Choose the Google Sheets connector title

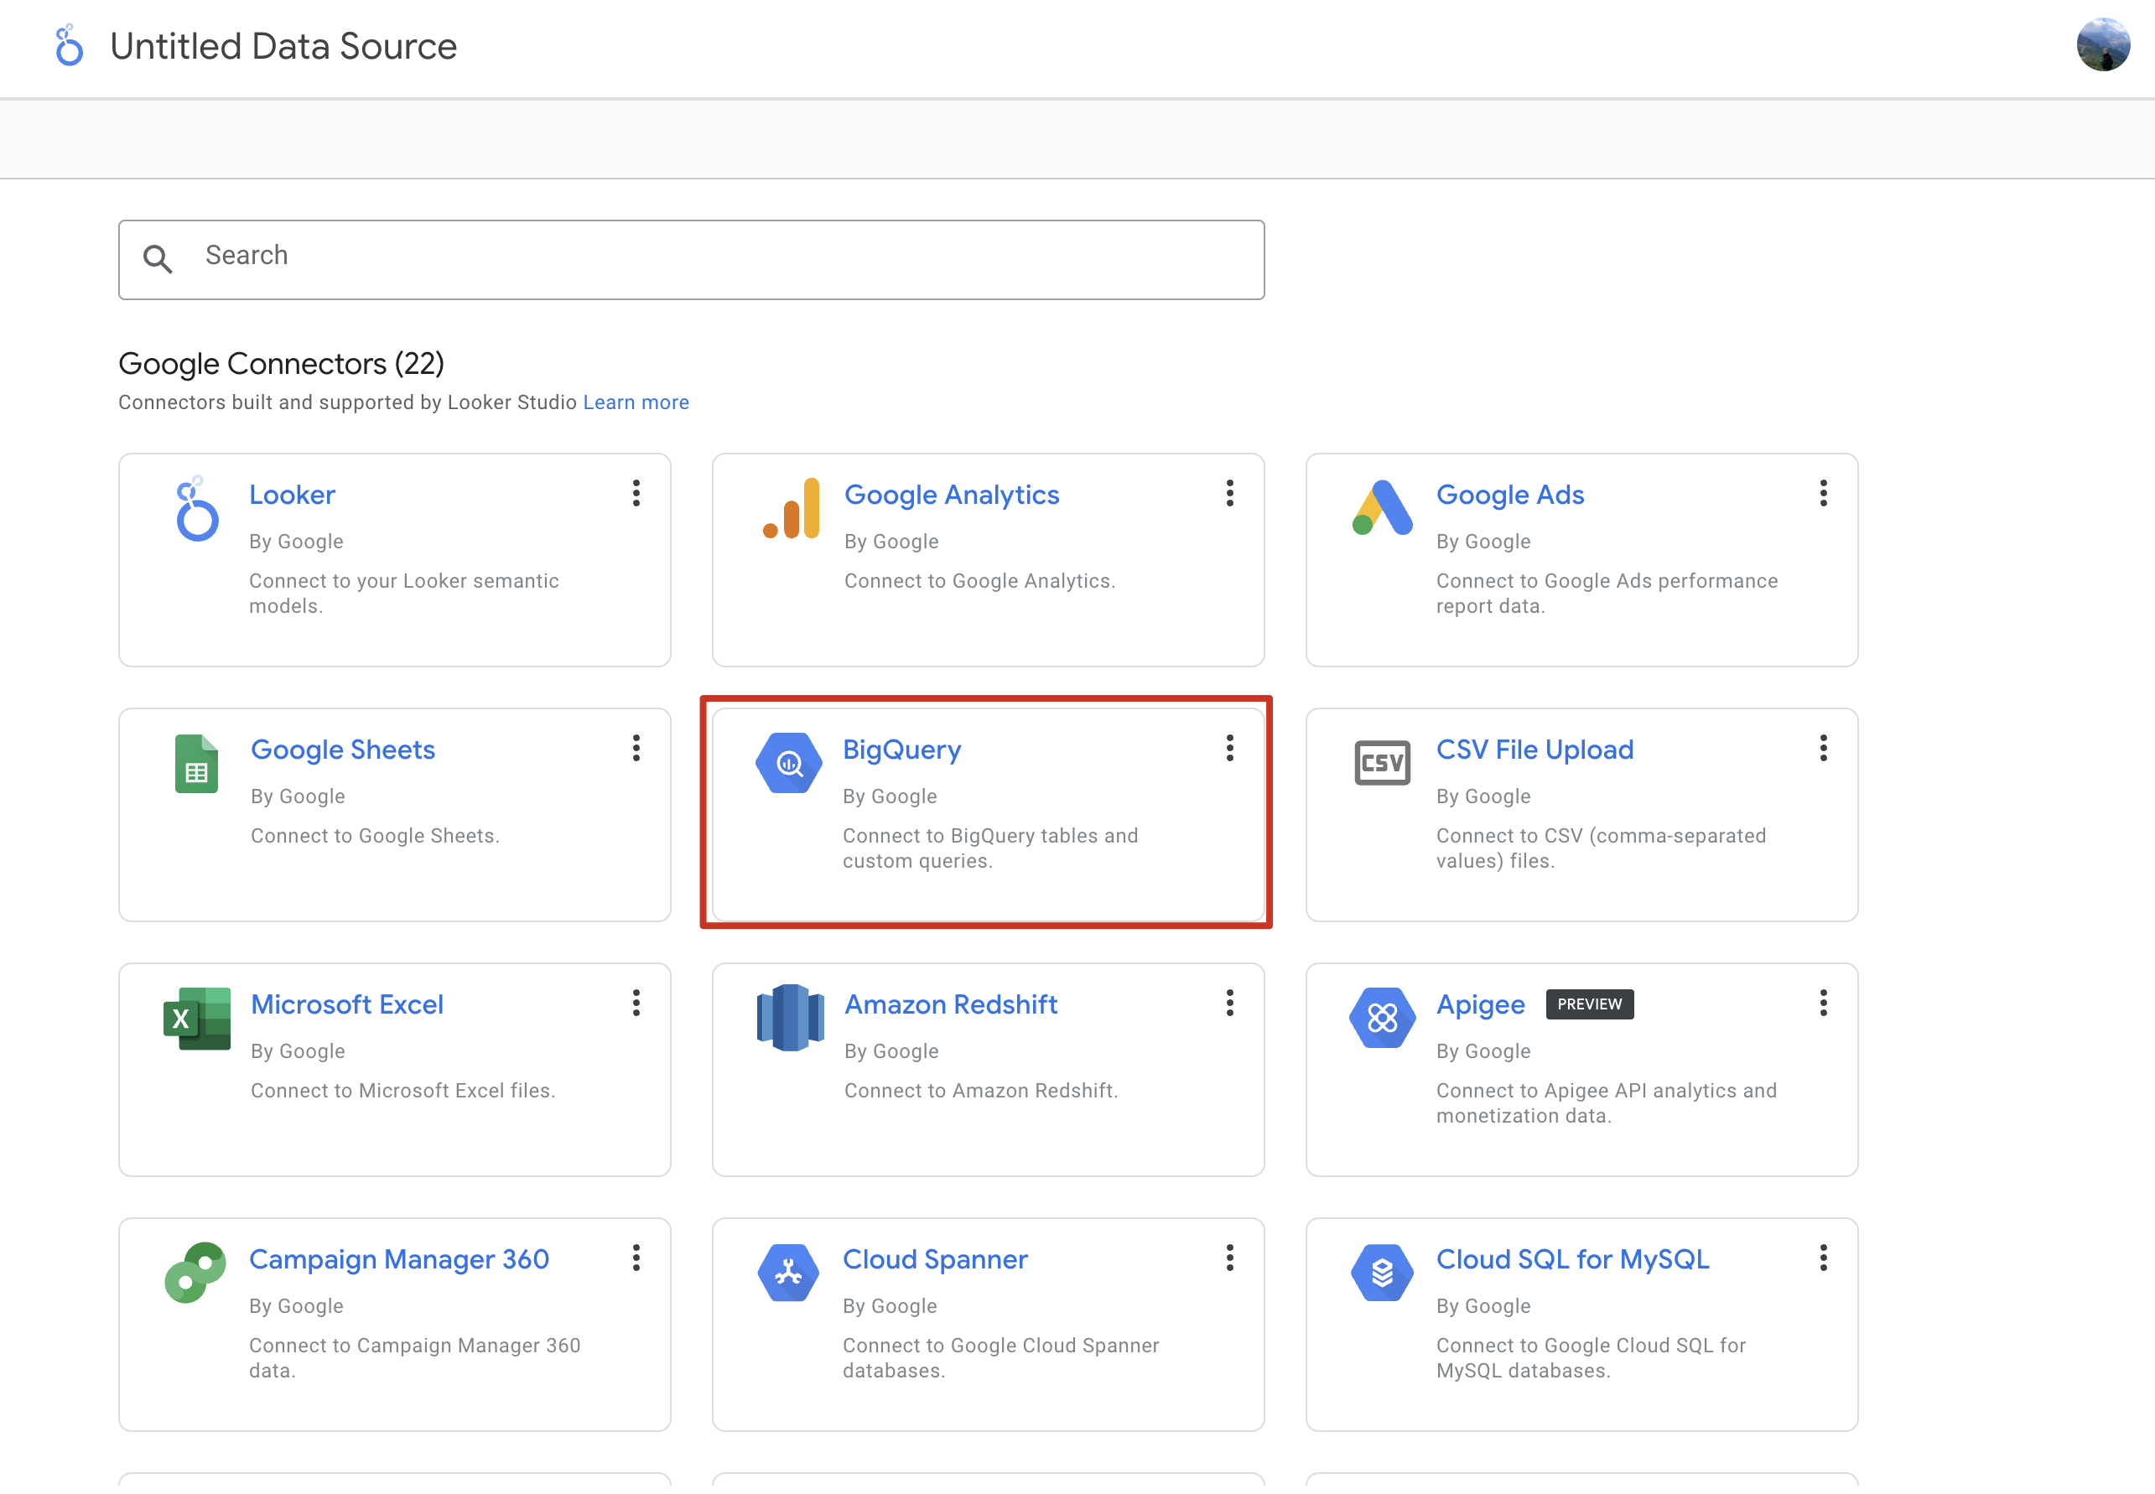(343, 750)
